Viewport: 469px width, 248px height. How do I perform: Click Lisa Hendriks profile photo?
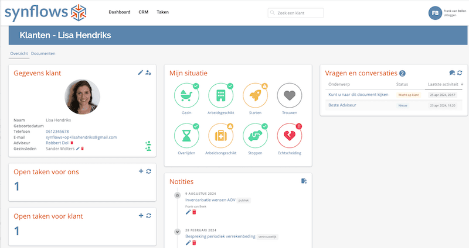click(82, 97)
